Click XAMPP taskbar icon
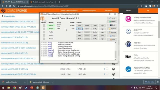The height and width of the screenshot is (90, 160). click(x=43, y=88)
